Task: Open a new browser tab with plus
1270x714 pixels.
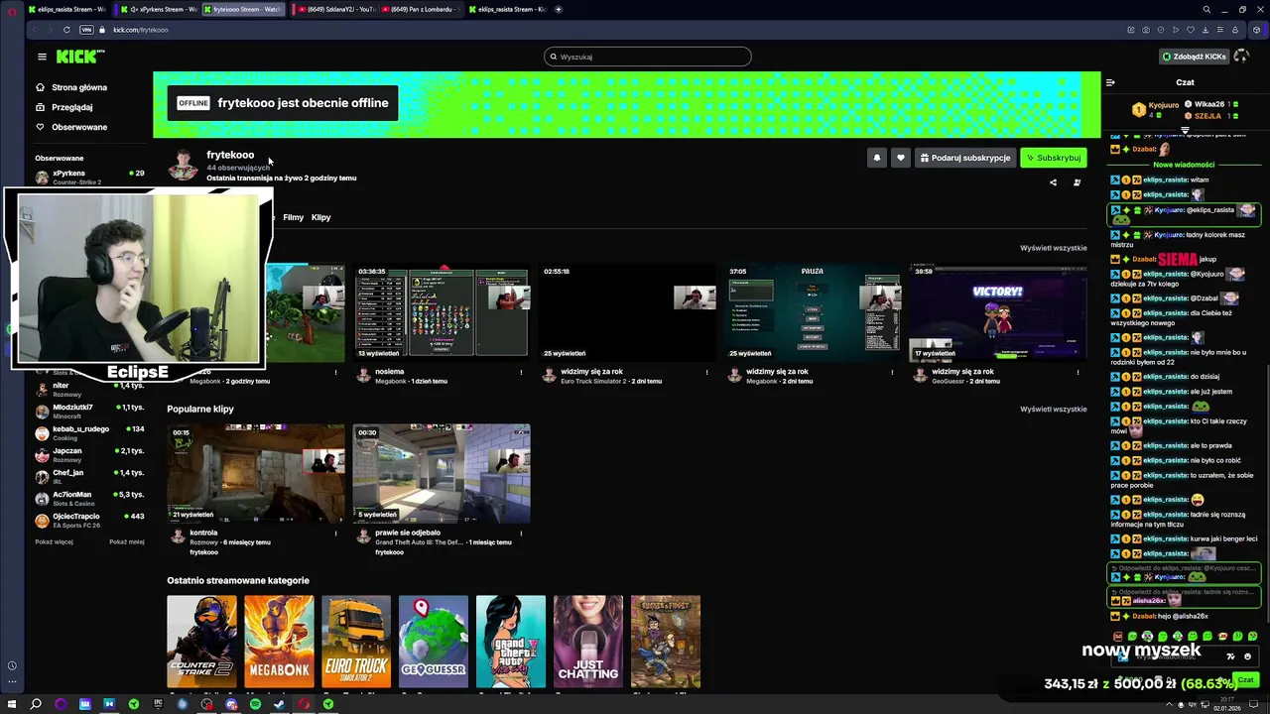Action: (559, 9)
